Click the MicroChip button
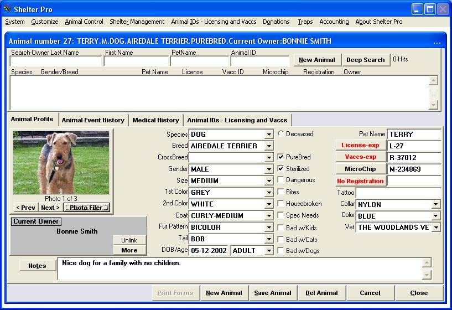452x310 pixels. pos(360,169)
